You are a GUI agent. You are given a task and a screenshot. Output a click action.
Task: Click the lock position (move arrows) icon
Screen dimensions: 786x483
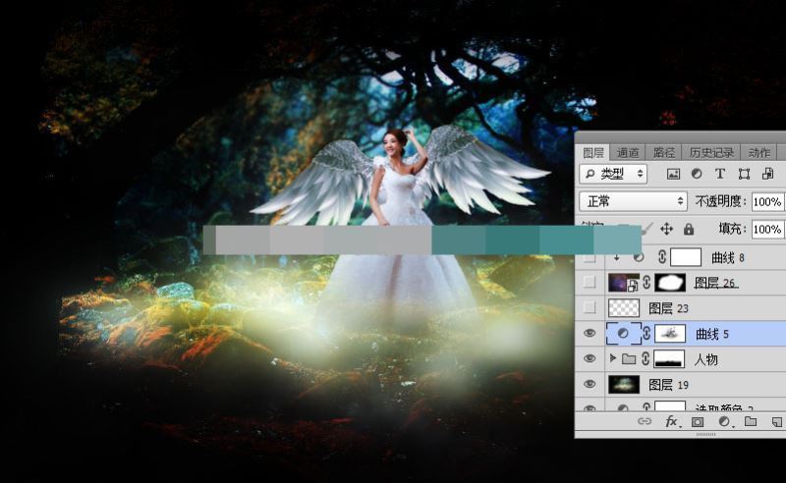click(666, 229)
